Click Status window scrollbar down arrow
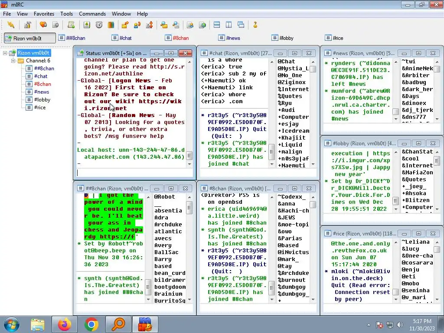The height and width of the screenshot is (333, 444). [189, 164]
